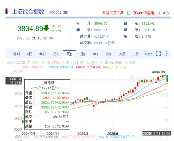
Task: Click the MA30: 3653.20 legend
Action: [115, 67]
